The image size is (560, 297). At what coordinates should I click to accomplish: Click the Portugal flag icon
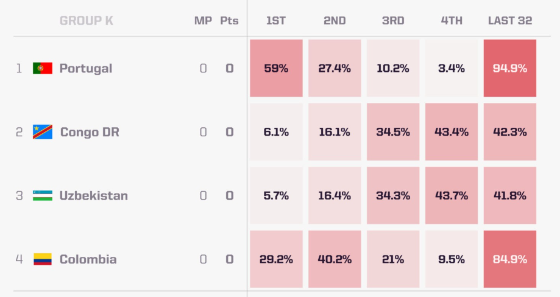click(43, 68)
